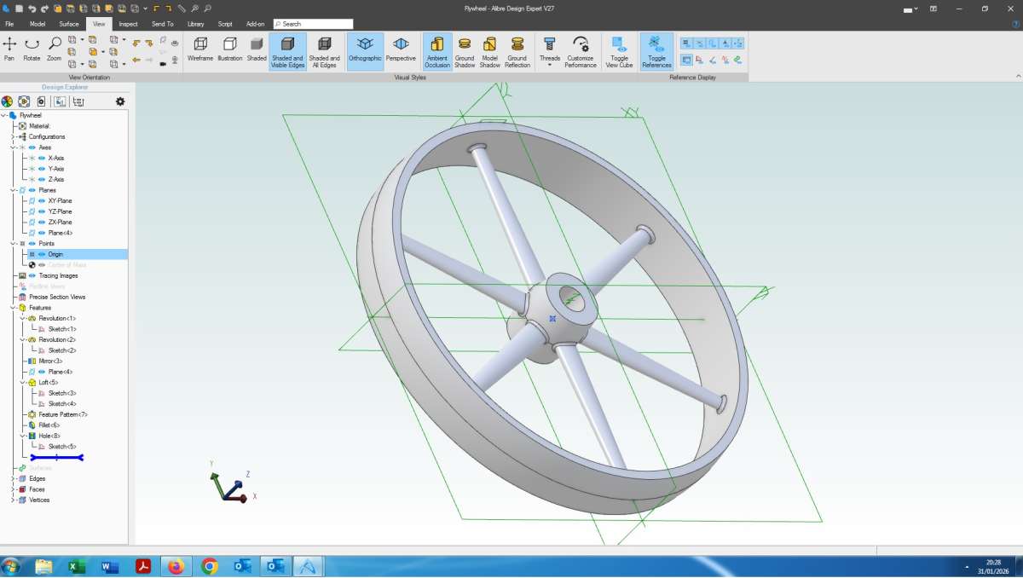Click the Redo icon in title bar
Screen dimensions: 1023x578
43,9
